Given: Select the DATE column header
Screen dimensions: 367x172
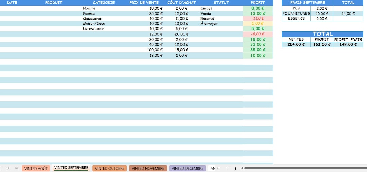Looking at the screenshot, I should pos(12,3).
